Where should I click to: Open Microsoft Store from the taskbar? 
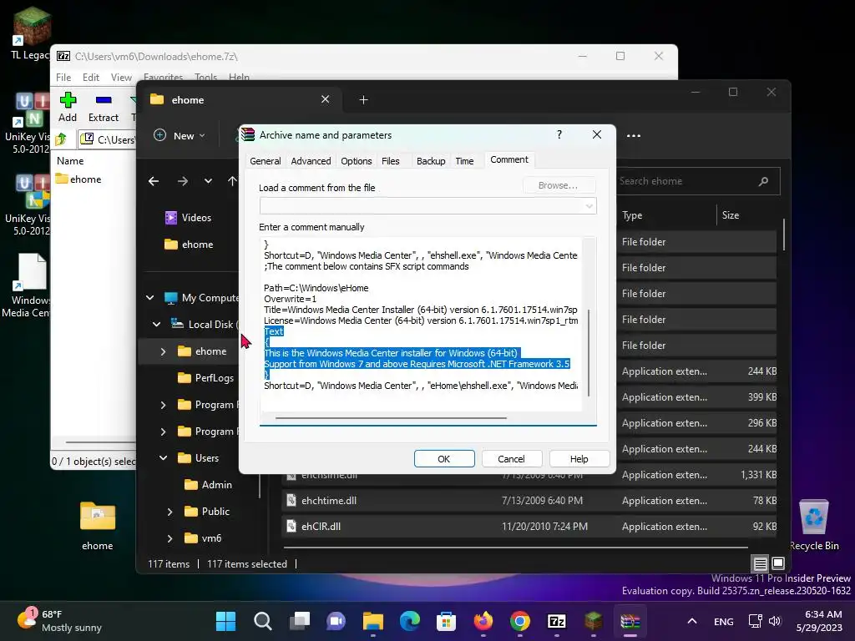point(446,621)
